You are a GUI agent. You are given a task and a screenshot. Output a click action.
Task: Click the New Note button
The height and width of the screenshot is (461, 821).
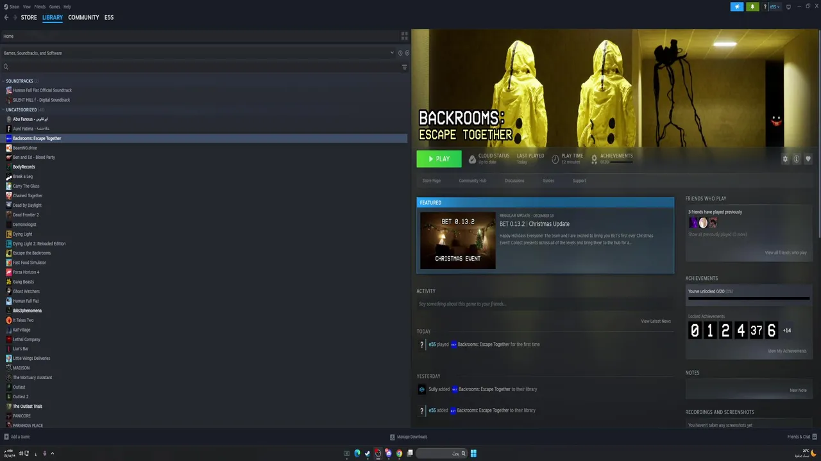tap(798, 390)
